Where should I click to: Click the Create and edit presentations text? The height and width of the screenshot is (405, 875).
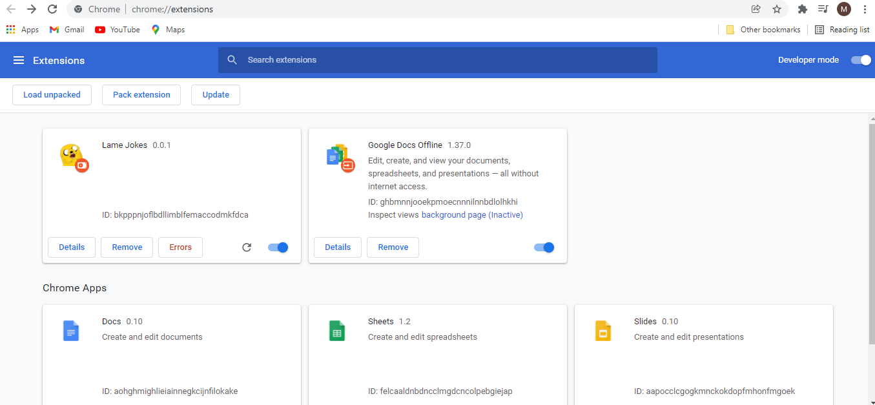(x=689, y=337)
